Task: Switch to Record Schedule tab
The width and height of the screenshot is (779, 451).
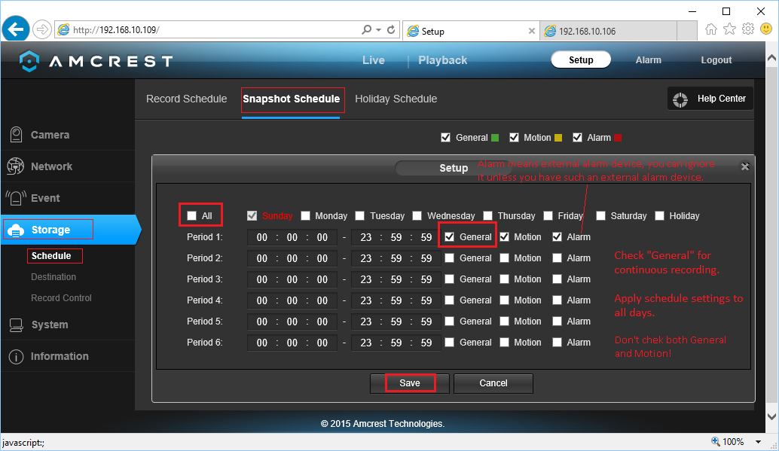Action: pyautogui.click(x=186, y=99)
